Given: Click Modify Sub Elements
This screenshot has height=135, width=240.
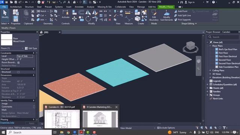Looking at the screenshot, I should pos(166,15).
